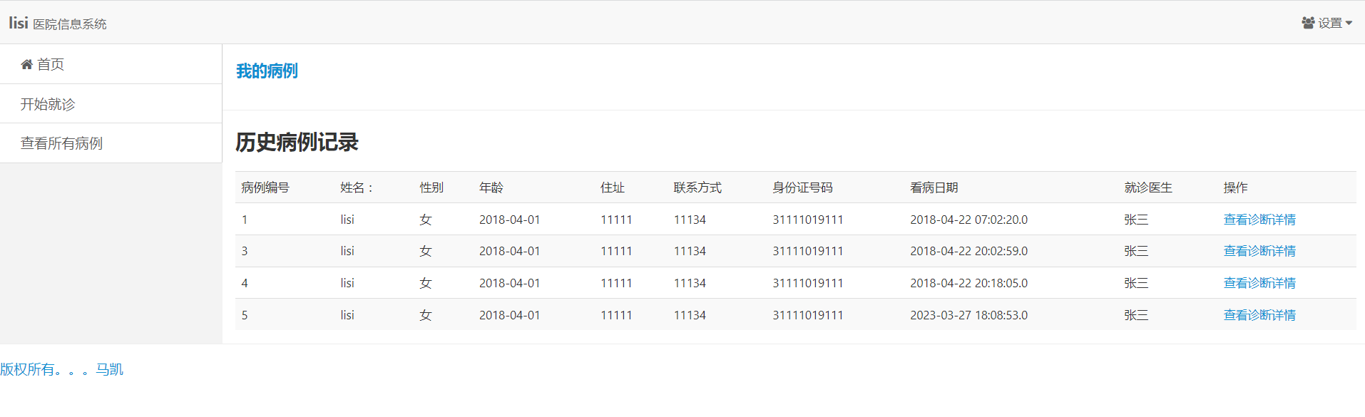Click the 住址 column header
This screenshot has width=1365, height=417.
pyautogui.click(x=613, y=187)
